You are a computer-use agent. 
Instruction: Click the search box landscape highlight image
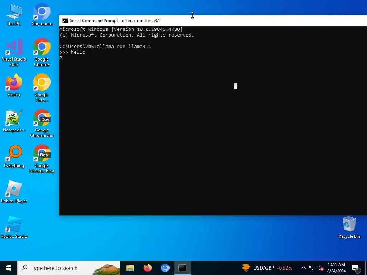coord(106,269)
